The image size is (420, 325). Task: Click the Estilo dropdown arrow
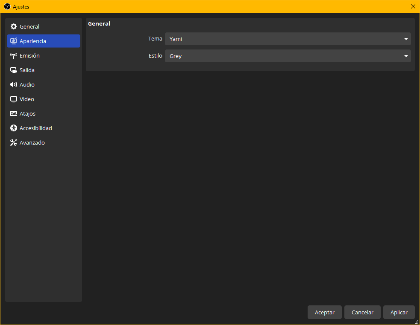click(x=406, y=56)
